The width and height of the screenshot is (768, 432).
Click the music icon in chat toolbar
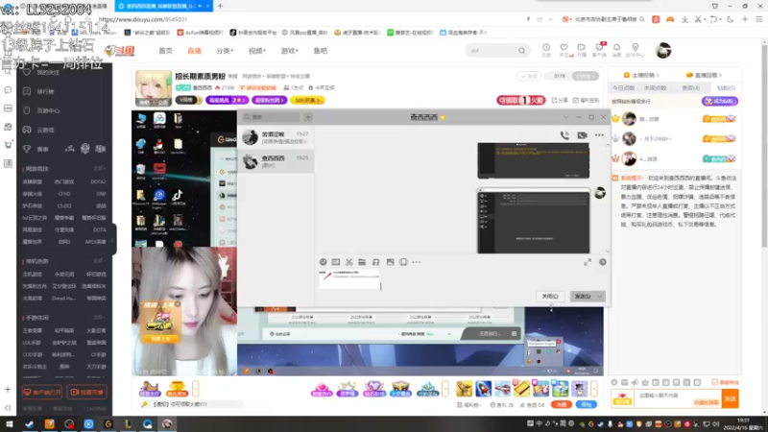point(375,262)
